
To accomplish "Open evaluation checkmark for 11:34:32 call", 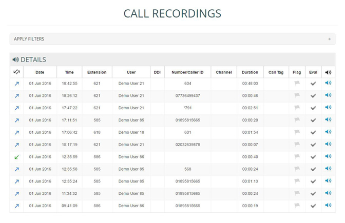I will [x=313, y=194].
